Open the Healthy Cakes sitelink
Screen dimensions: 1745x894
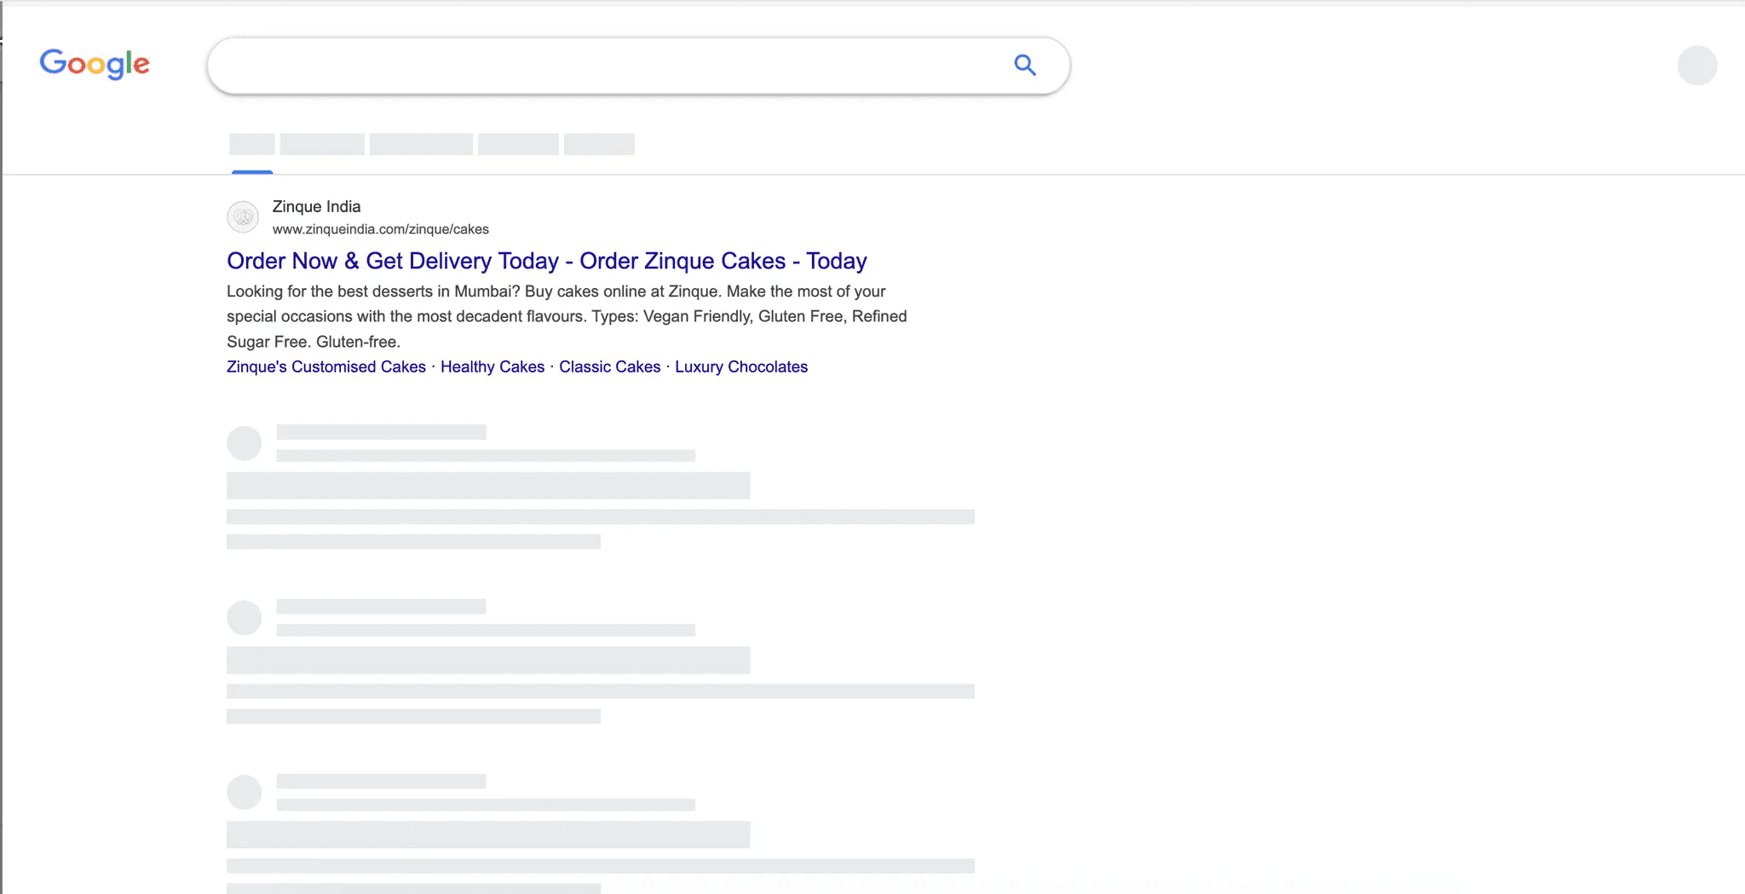click(492, 366)
